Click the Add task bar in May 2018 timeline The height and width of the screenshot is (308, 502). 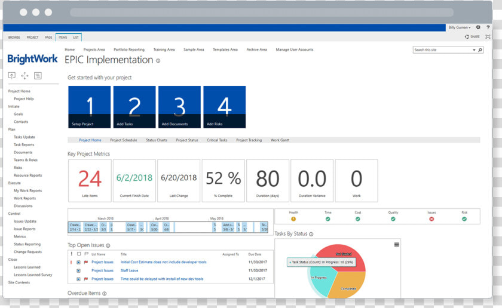coord(228,227)
